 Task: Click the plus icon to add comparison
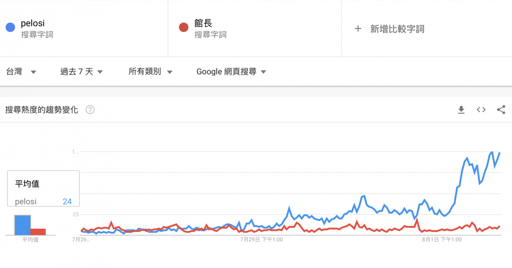(x=358, y=29)
